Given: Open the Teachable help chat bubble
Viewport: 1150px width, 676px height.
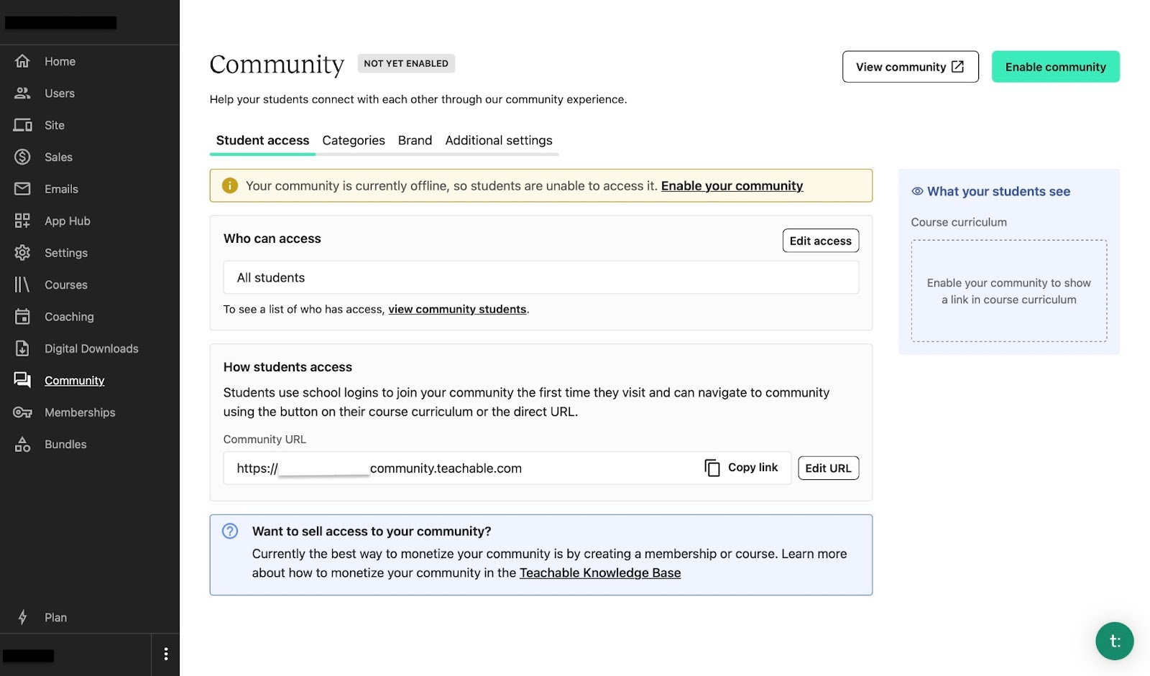Looking at the screenshot, I should [1114, 641].
